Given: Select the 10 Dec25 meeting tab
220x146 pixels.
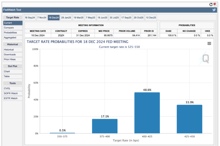Looking at the screenshot, I should click(x=151, y=18).
